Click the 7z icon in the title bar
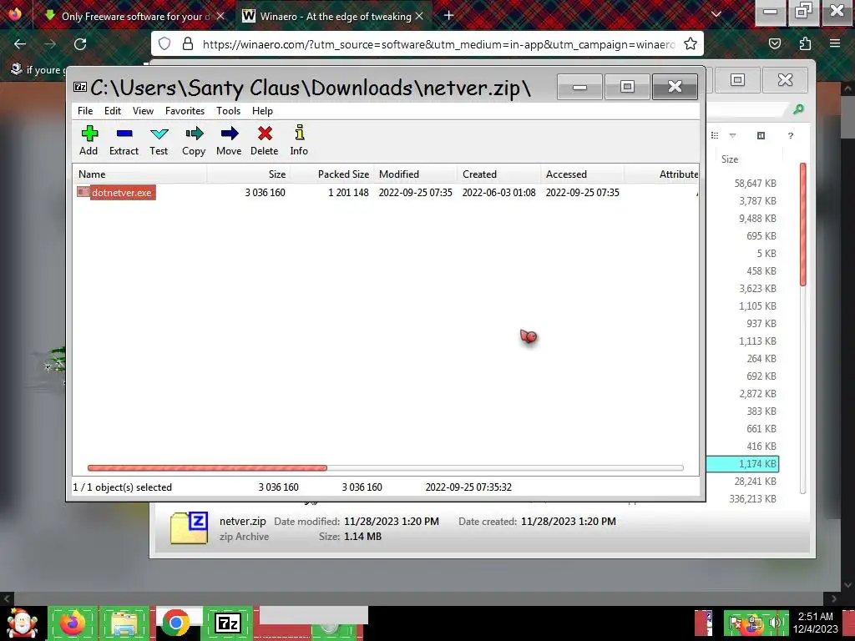The height and width of the screenshot is (641, 855). [x=80, y=87]
